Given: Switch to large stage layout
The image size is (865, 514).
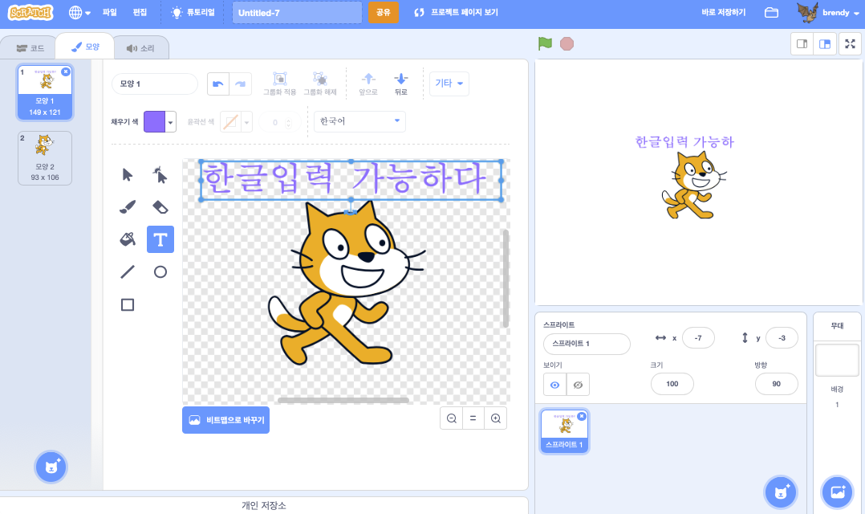Looking at the screenshot, I should coord(825,43).
